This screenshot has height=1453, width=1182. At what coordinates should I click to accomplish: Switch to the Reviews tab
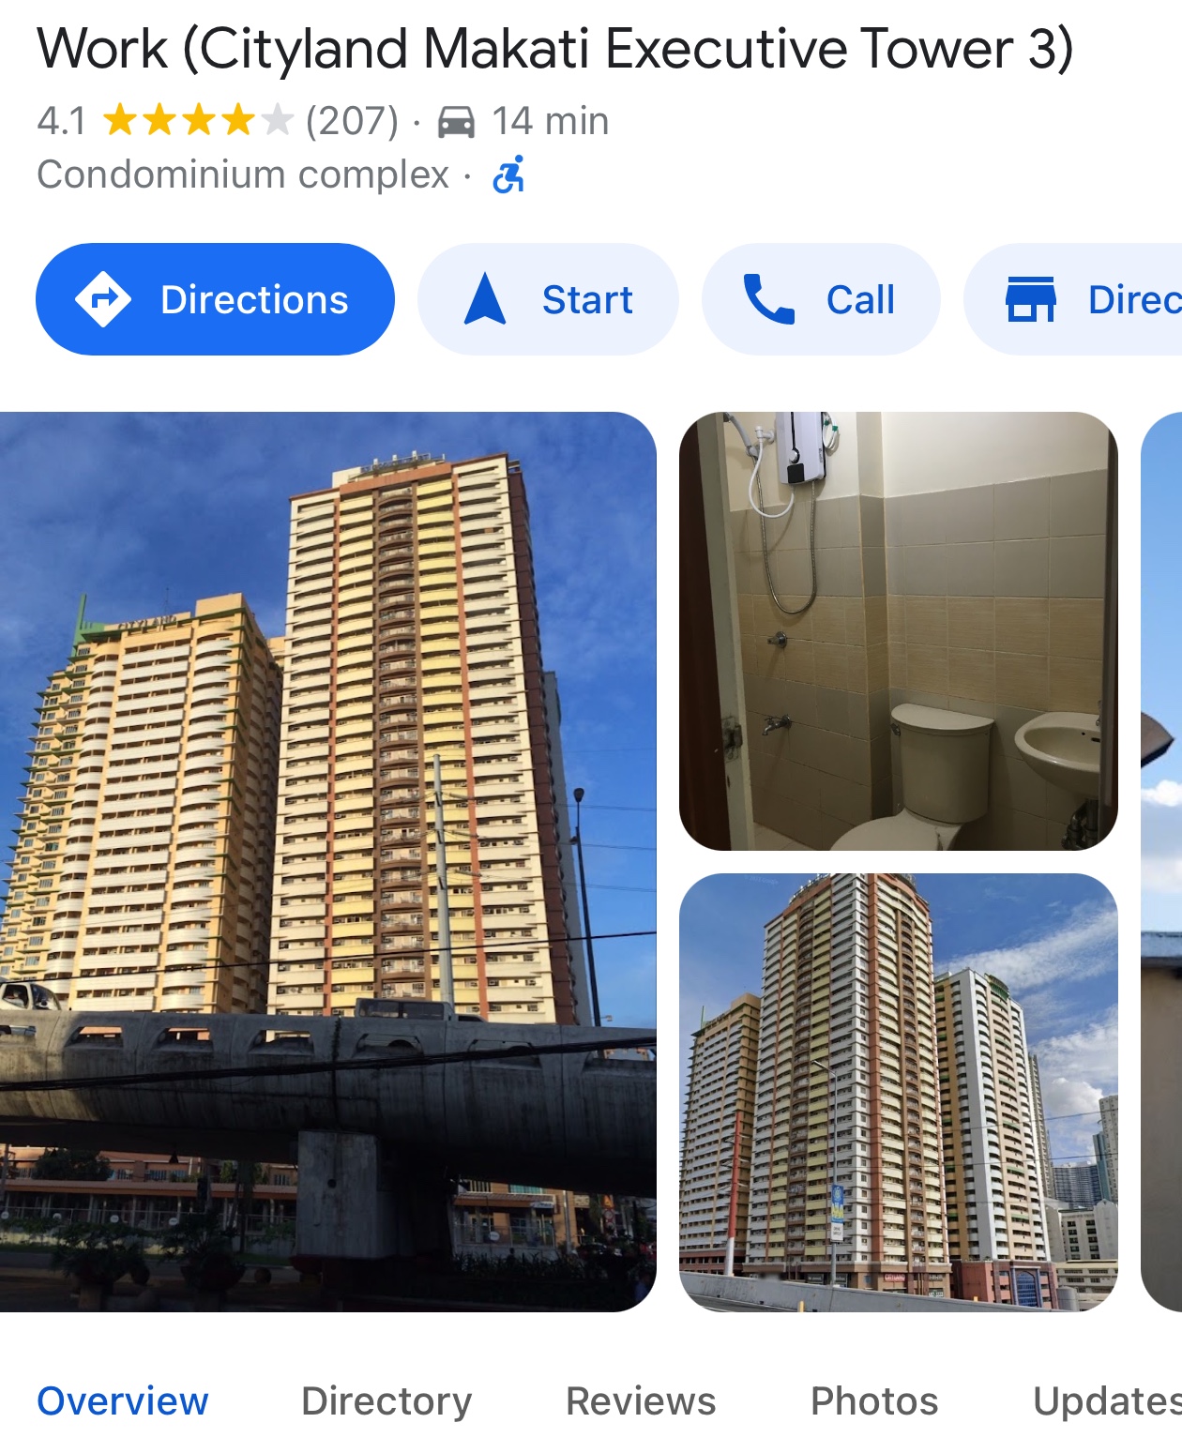(641, 1400)
